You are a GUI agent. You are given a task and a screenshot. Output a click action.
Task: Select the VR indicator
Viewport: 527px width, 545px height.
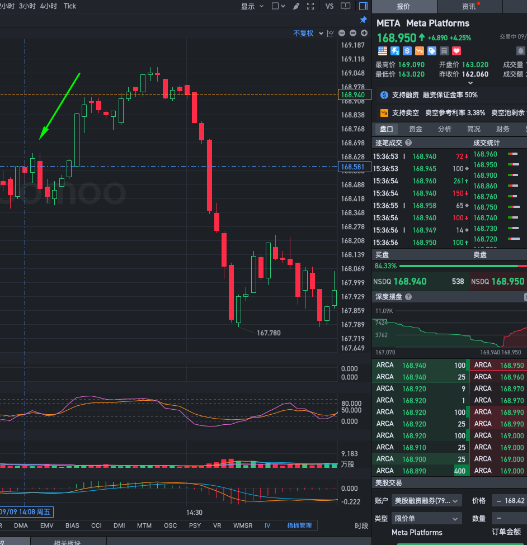[217, 525]
